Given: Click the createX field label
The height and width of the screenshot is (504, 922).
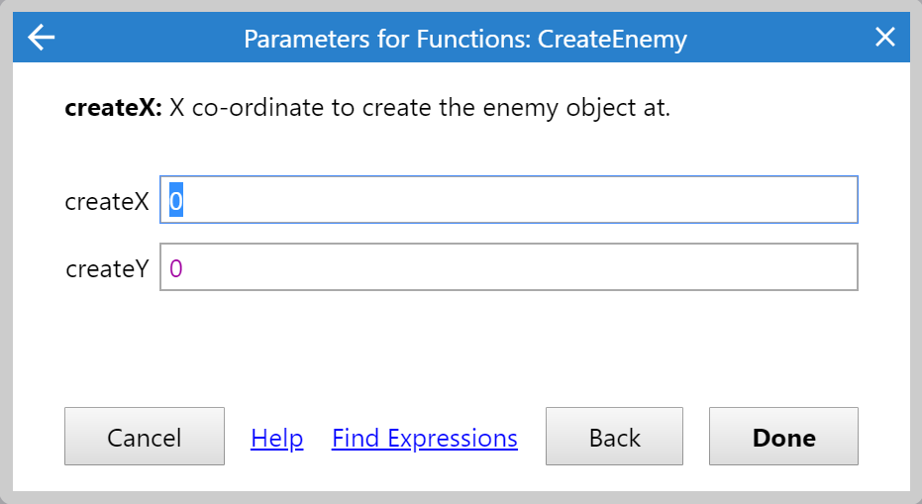Looking at the screenshot, I should point(107,201).
